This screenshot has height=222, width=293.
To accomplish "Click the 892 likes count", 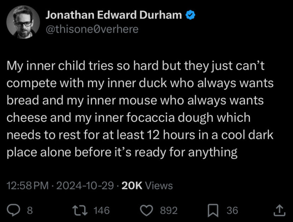I will coord(169,210).
